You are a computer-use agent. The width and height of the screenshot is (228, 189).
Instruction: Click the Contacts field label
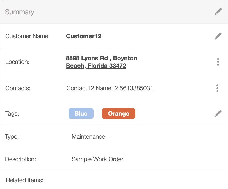(x=18, y=88)
